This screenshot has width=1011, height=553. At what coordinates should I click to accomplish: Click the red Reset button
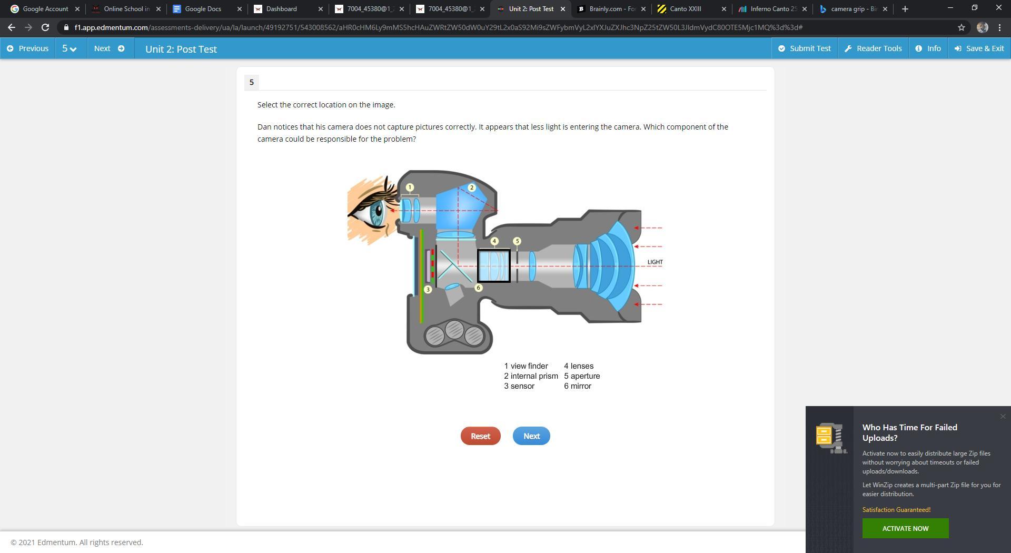[x=480, y=436]
